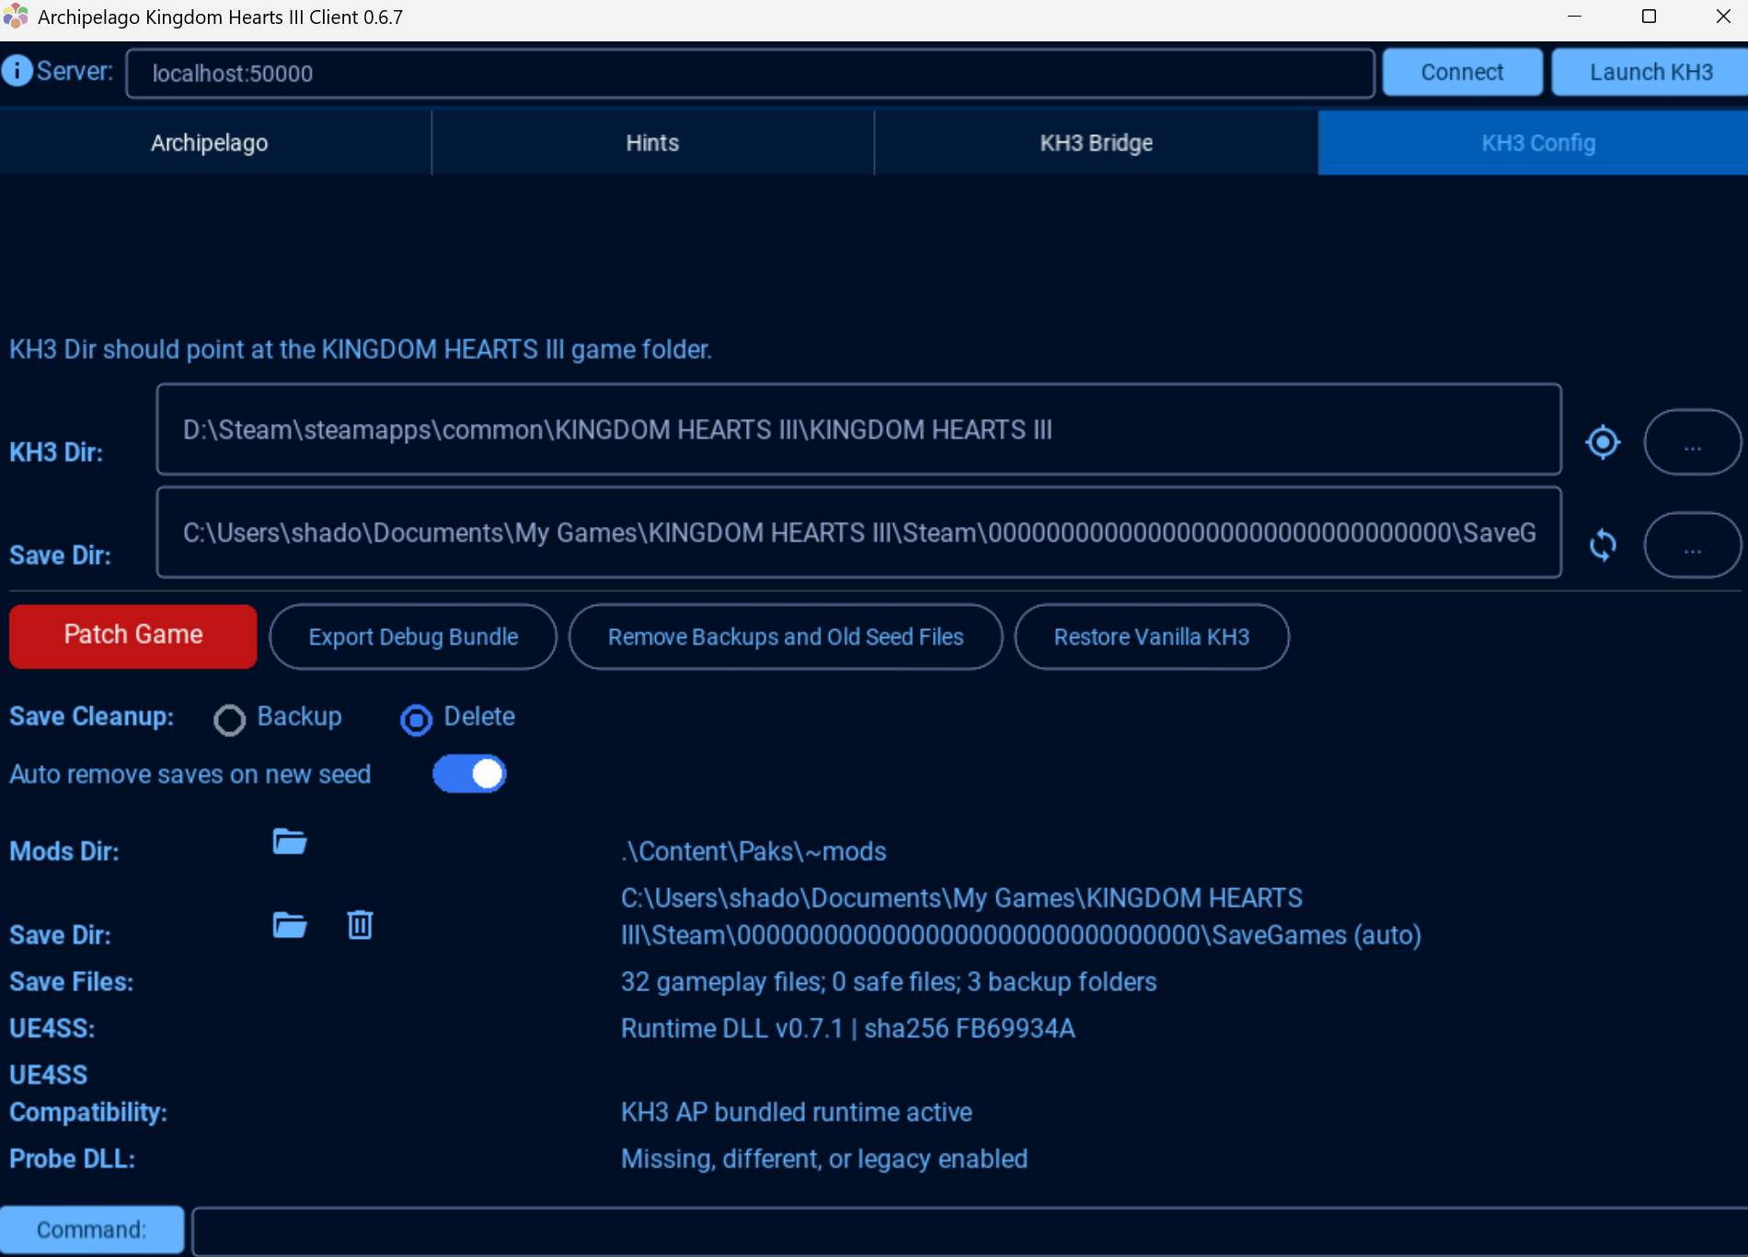Click the Server: label
The image size is (1748, 1257).
(75, 71)
